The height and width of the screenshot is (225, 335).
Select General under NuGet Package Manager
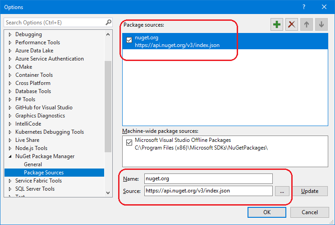click(33, 164)
